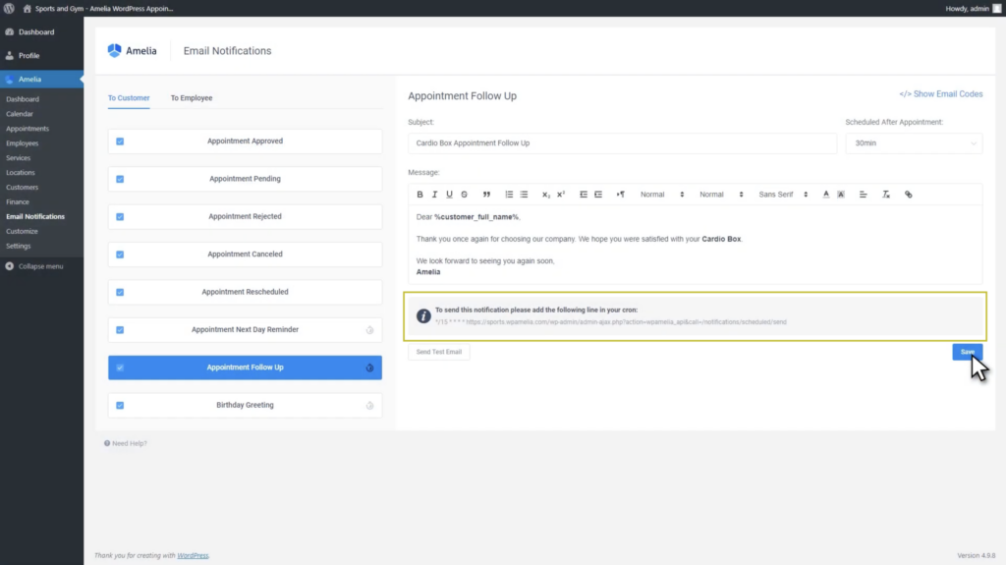Open Settings in the Amelia sidebar

pyautogui.click(x=19, y=246)
